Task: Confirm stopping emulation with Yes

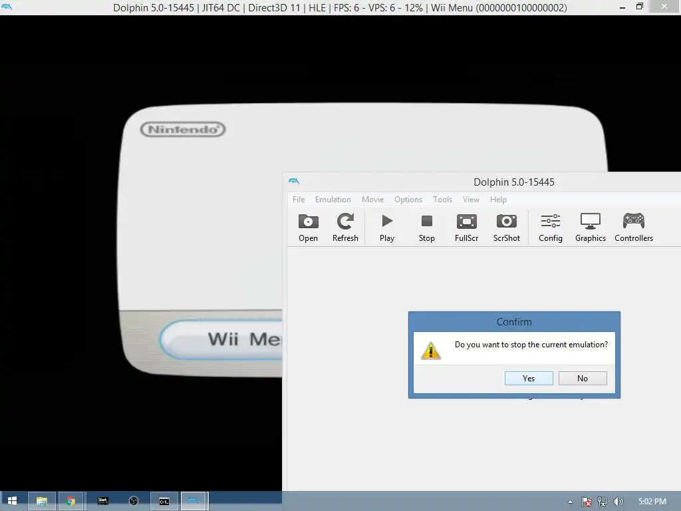Action: [529, 378]
